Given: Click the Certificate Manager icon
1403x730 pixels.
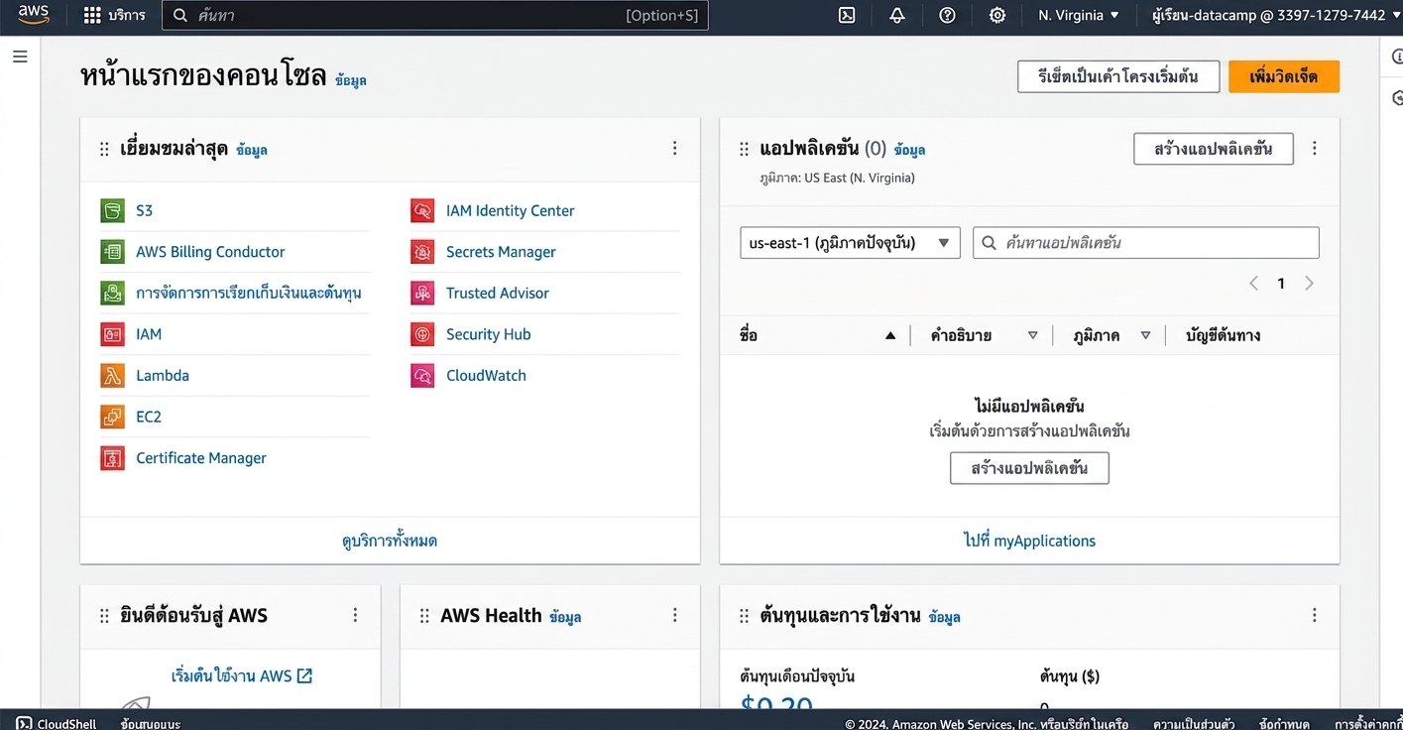Looking at the screenshot, I should pos(112,458).
